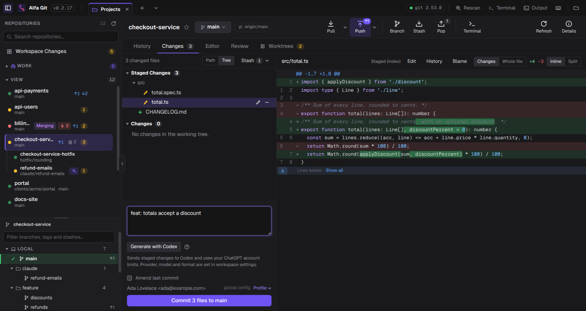Image resolution: width=586 pixels, height=311 pixels.
Task: Pull from remote
Action: tap(331, 27)
